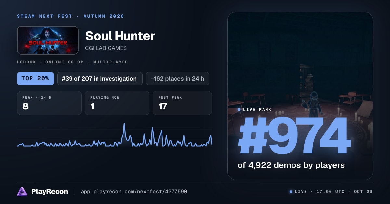Open the app.playrecon.com/nextfest/4277590 link
This screenshot has height=204, width=390.
[x=134, y=192]
